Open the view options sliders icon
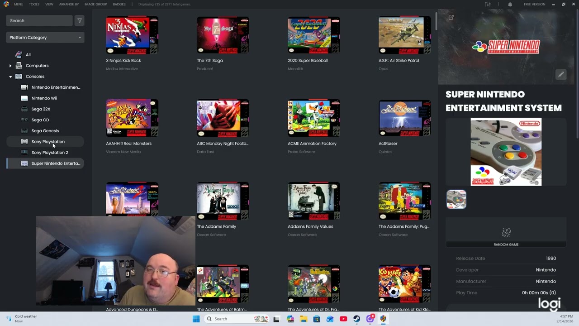This screenshot has height=326, width=579. point(488,4)
